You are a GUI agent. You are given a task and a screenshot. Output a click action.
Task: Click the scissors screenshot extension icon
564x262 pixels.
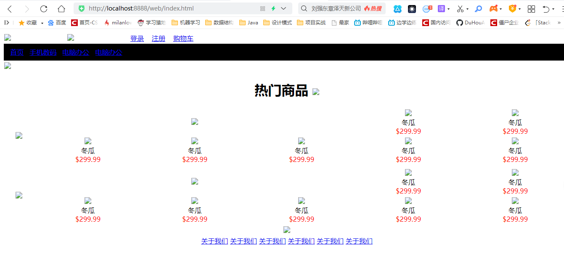tap(460, 8)
